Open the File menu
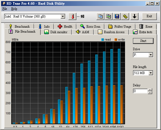This screenshot has height=130, width=161. [5, 9]
